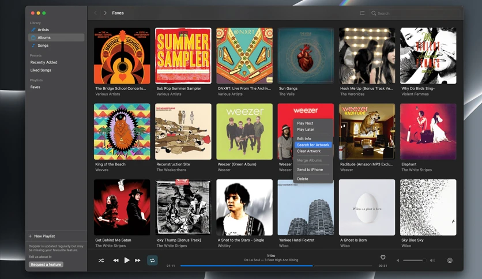This screenshot has height=279, width=482.
Task: Skip to the next track
Action: (138, 260)
